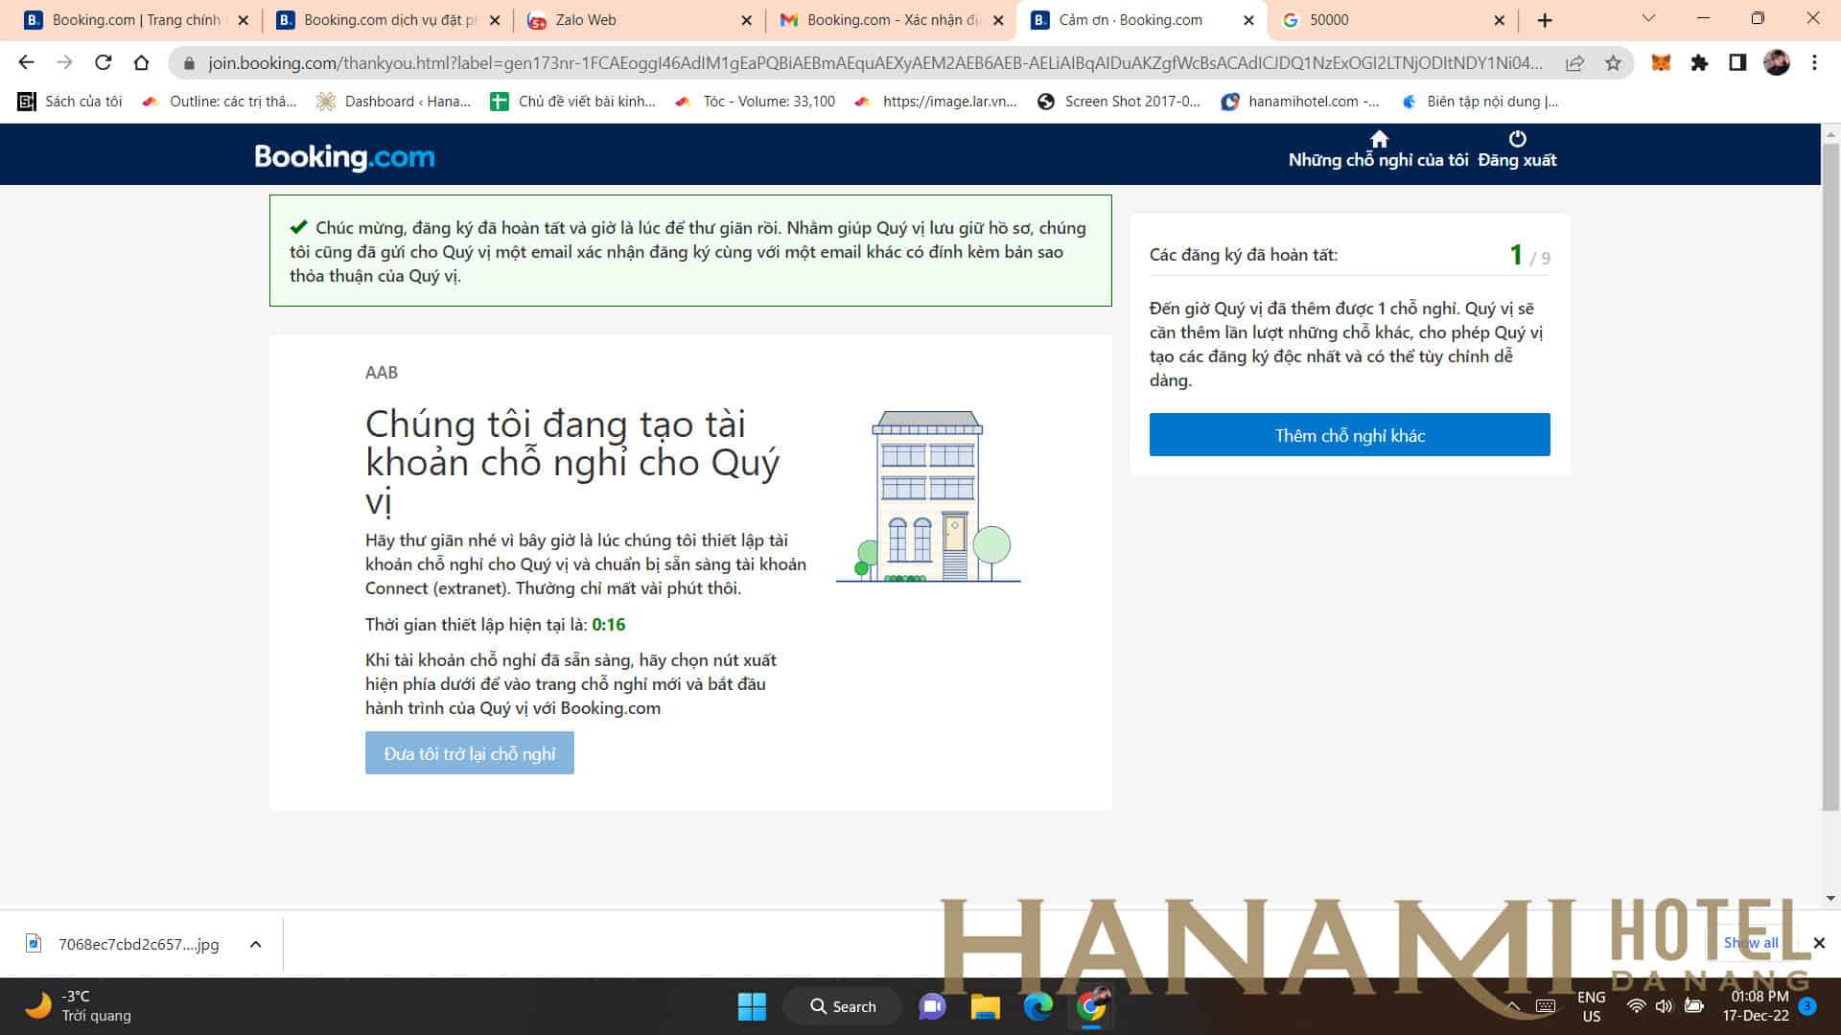Bookmark page with the star icon

[1613, 63]
